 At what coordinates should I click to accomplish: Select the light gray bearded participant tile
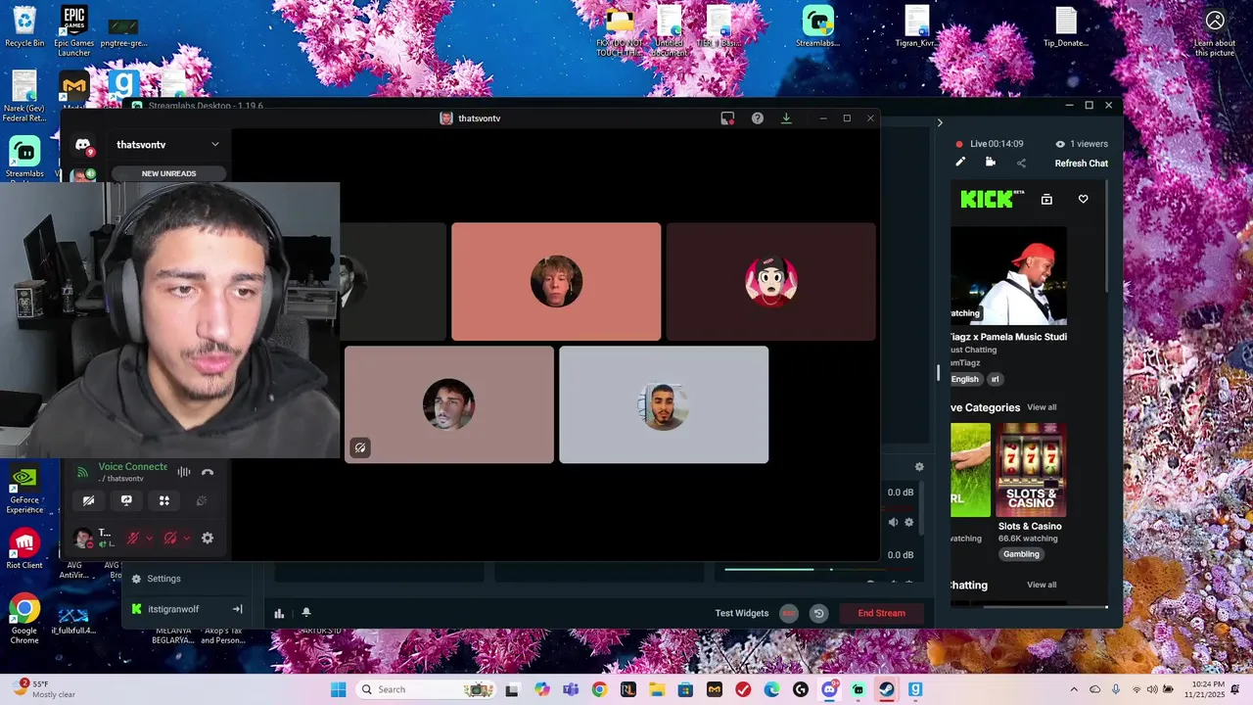click(x=664, y=404)
